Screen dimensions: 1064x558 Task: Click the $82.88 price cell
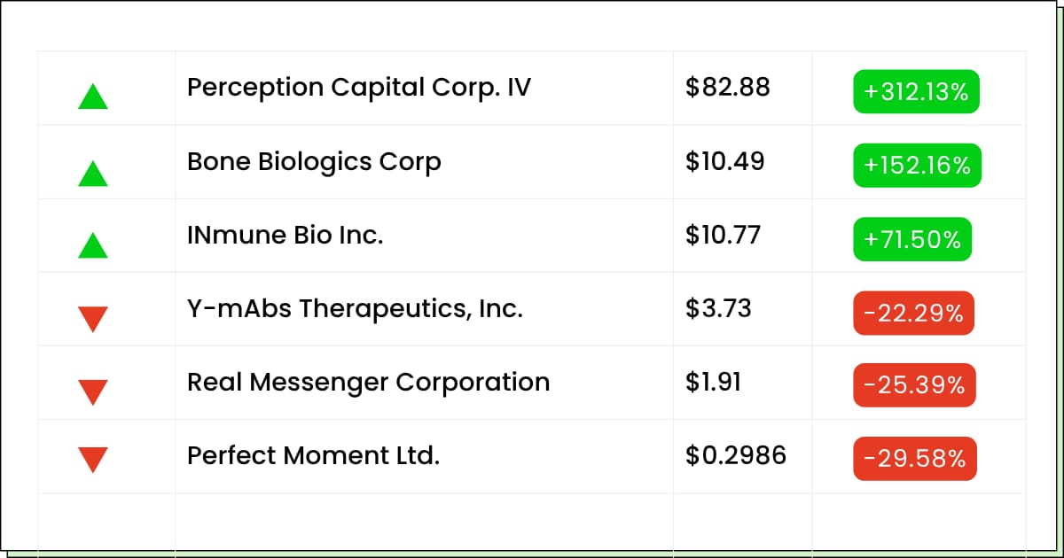click(728, 88)
